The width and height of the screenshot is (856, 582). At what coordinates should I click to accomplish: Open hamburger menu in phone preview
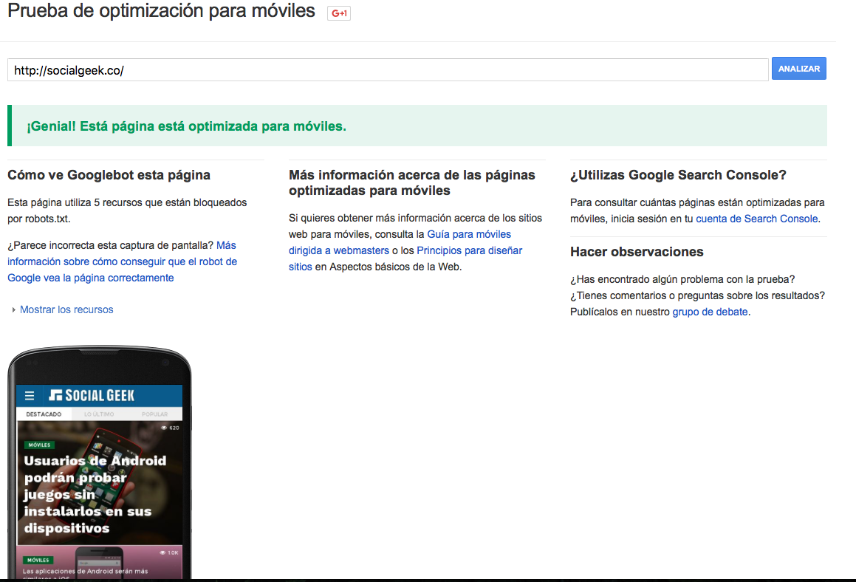(30, 395)
